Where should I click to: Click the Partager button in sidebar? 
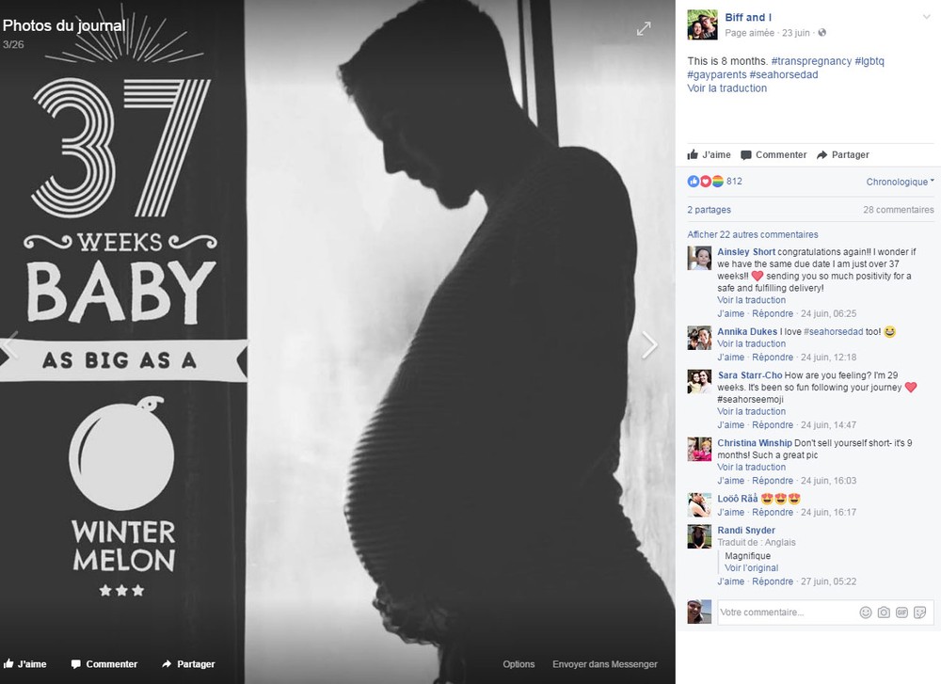[842, 155]
